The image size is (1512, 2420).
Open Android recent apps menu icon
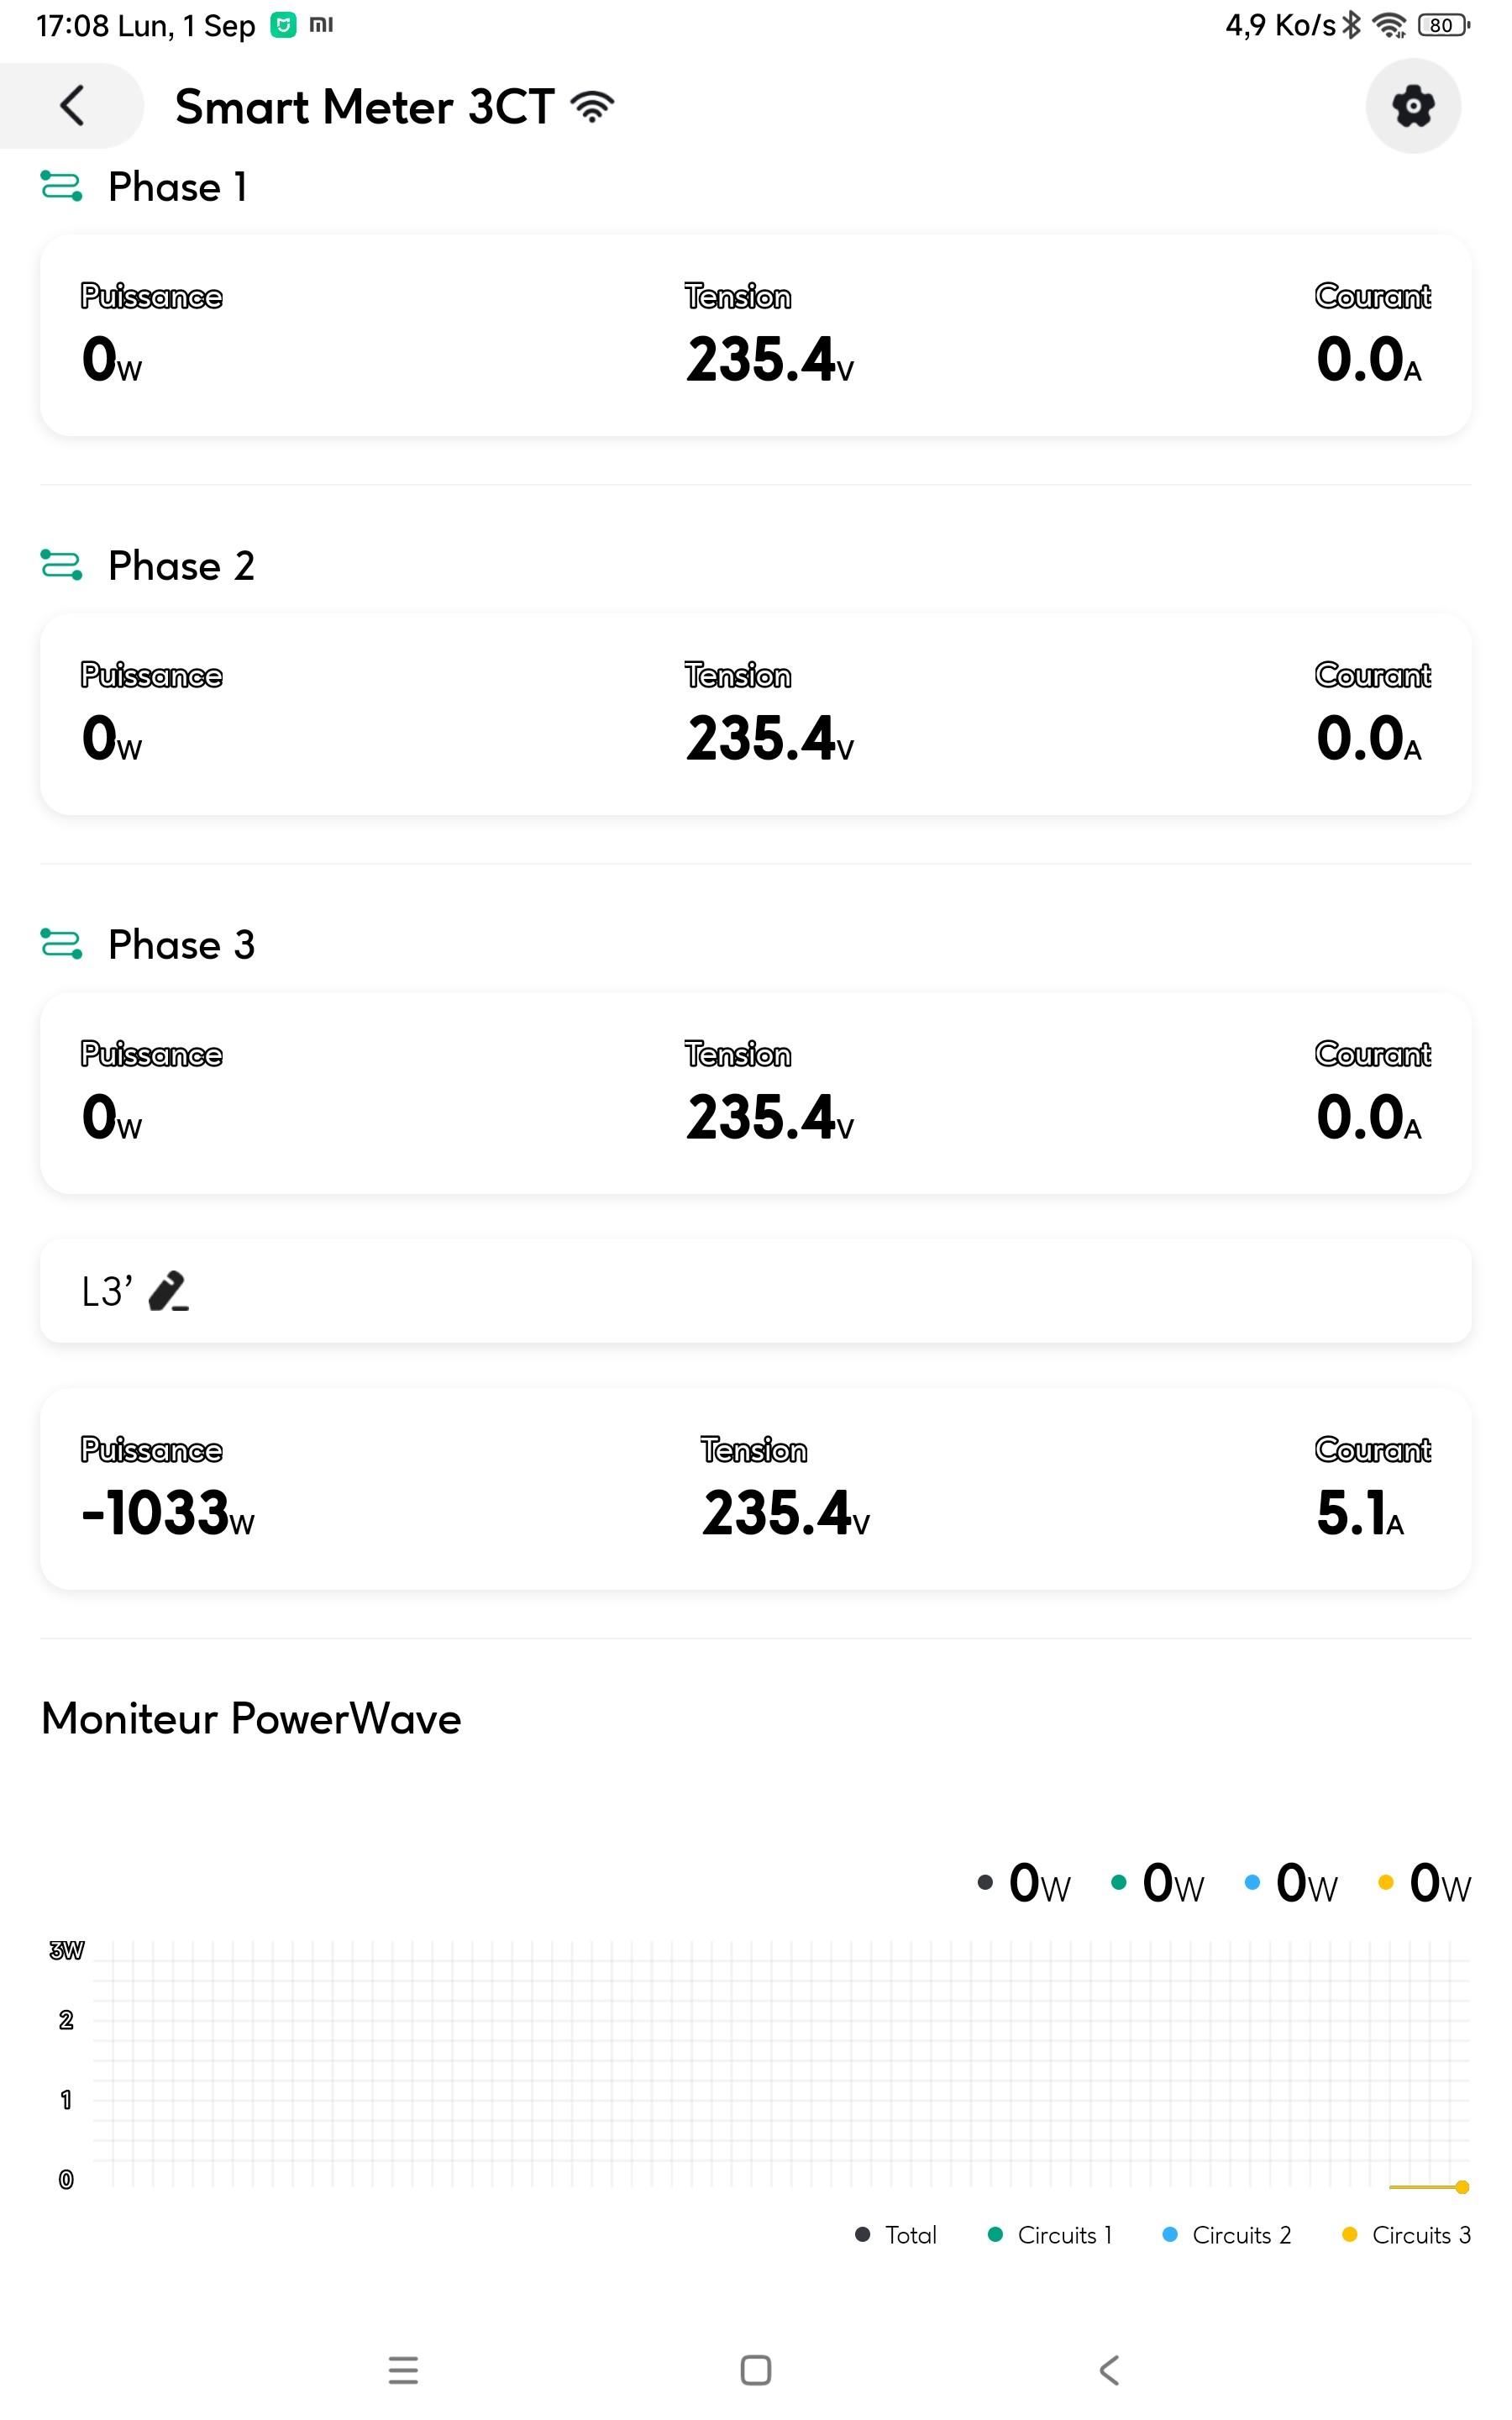click(403, 2369)
